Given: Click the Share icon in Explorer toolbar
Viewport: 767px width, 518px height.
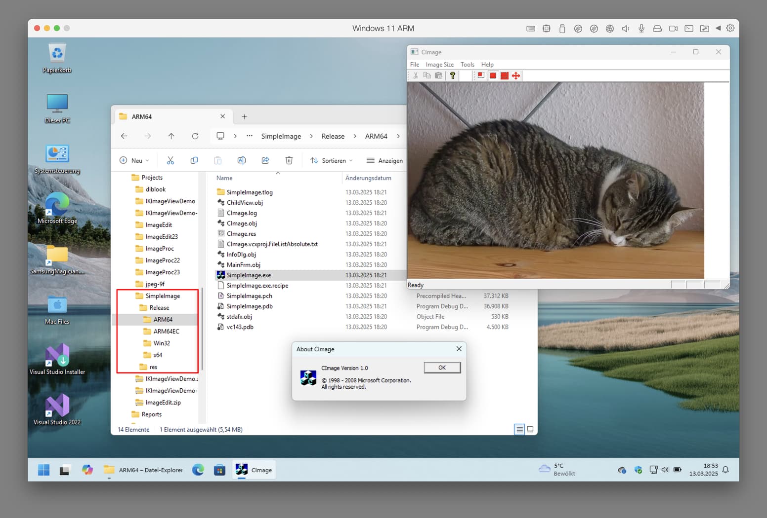Looking at the screenshot, I should pyautogui.click(x=265, y=160).
